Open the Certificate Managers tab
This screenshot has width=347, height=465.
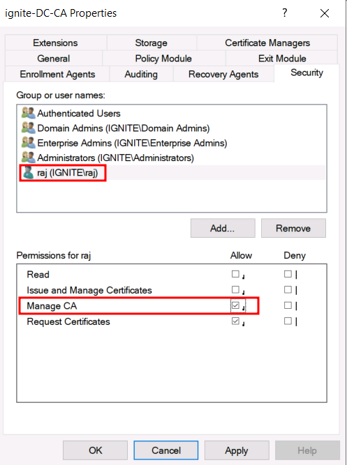coord(267,43)
